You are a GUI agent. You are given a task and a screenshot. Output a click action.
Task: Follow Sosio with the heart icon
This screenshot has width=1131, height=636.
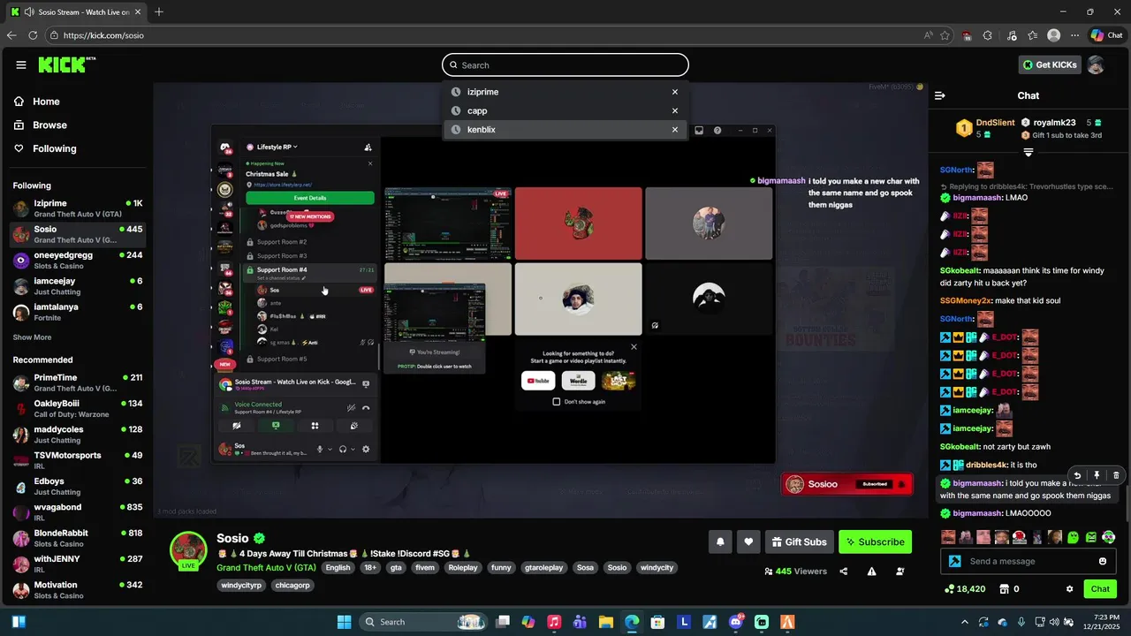[x=748, y=541]
